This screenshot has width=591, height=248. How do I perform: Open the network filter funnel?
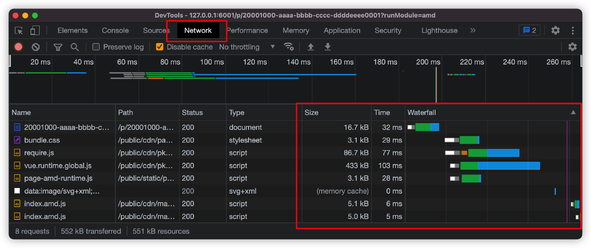[x=58, y=47]
